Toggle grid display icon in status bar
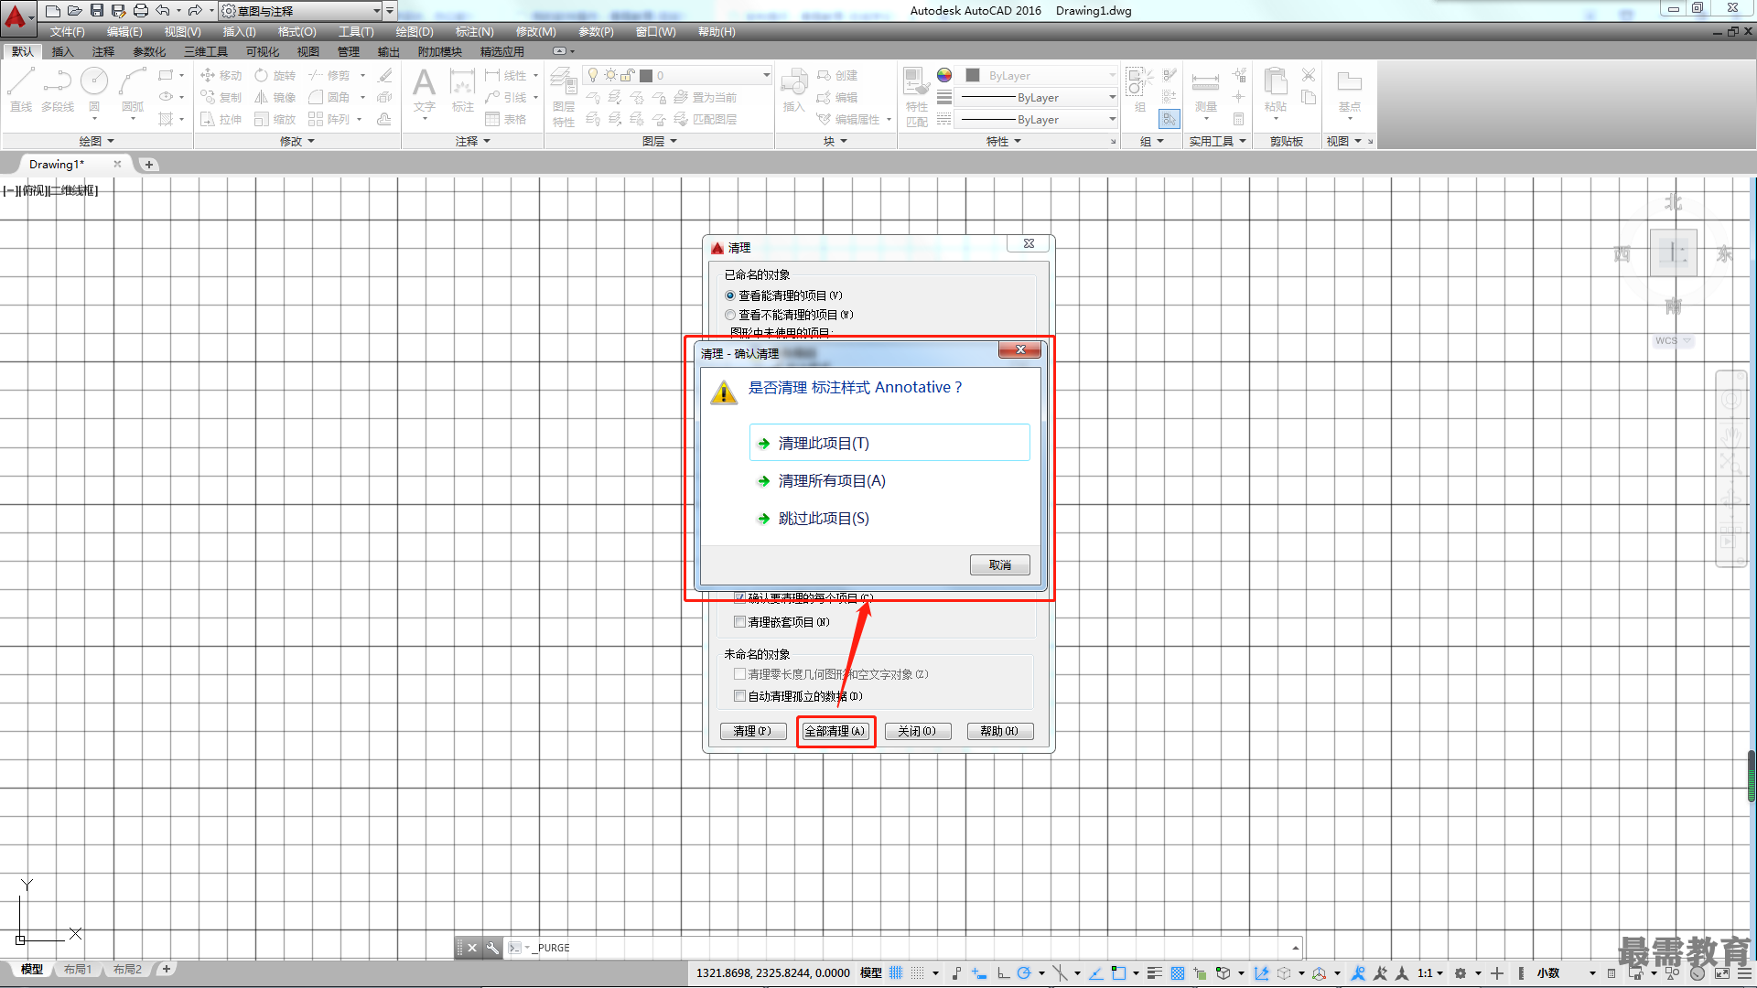Image resolution: width=1757 pixels, height=988 pixels. (896, 973)
